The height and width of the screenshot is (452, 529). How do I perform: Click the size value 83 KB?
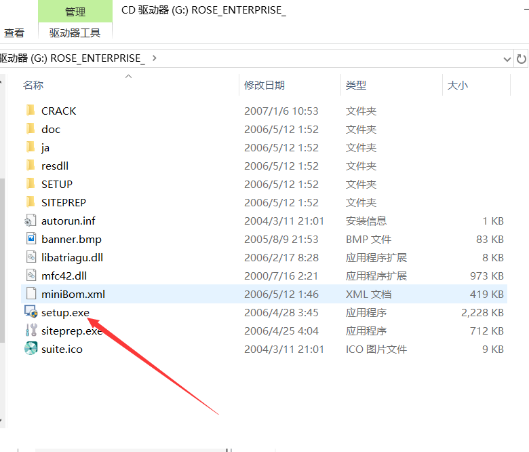[490, 240]
